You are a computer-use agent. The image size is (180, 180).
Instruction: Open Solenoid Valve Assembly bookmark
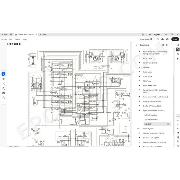click(x=152, y=102)
